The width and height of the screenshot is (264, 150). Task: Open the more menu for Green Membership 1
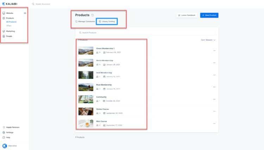214,50
